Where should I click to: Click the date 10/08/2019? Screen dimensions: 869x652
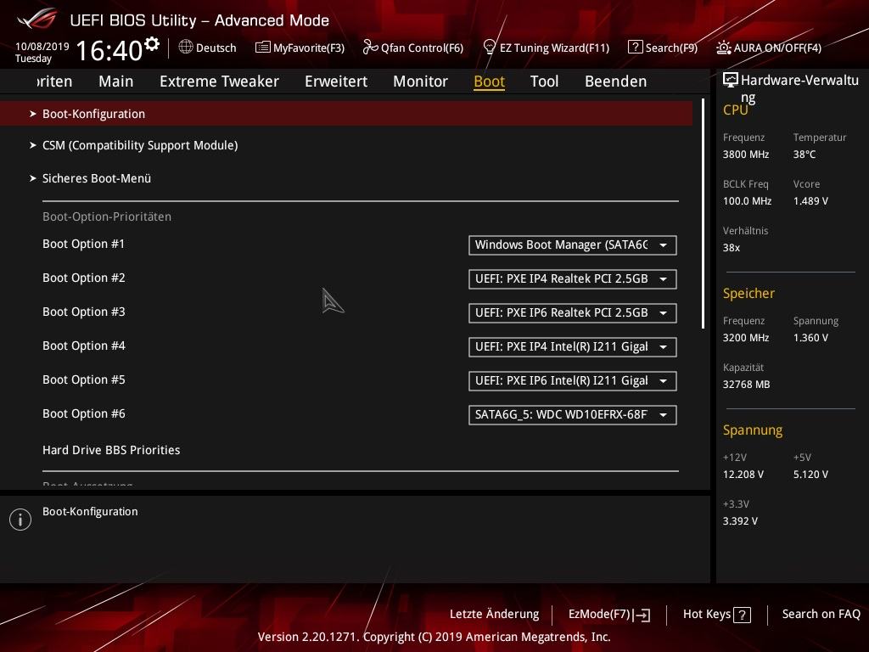pyautogui.click(x=42, y=47)
